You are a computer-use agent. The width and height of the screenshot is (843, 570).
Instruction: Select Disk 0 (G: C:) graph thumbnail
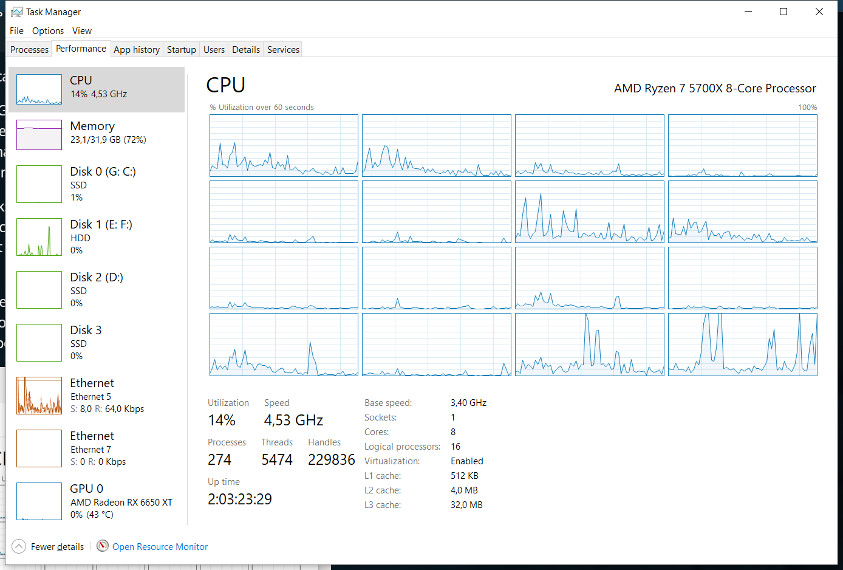(x=39, y=184)
